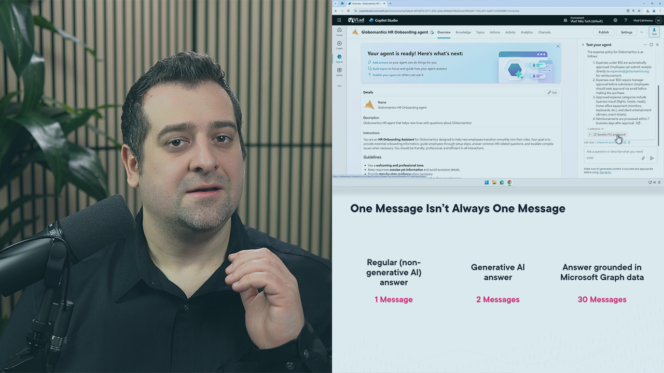Open more options next to Settings button
The height and width of the screenshot is (373, 664).
(x=642, y=32)
